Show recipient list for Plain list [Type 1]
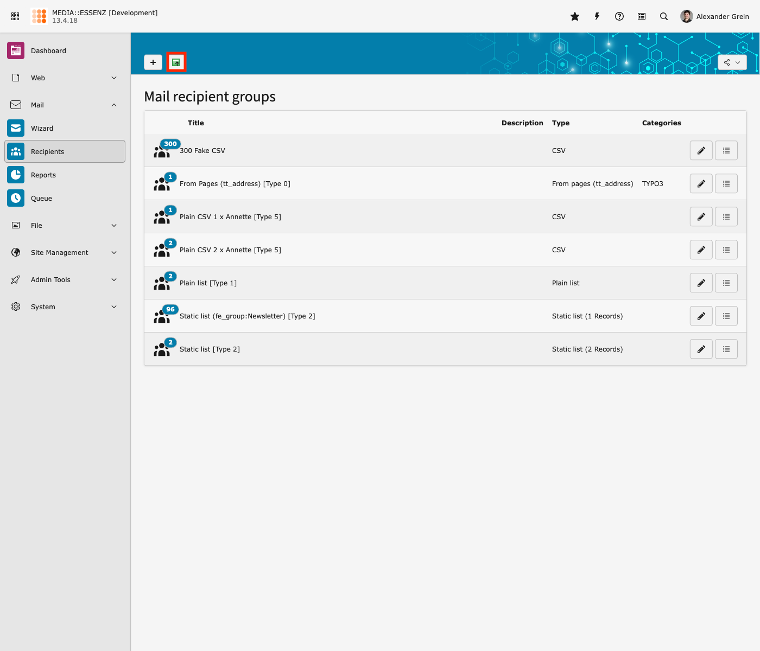This screenshot has width=760, height=651. (726, 283)
